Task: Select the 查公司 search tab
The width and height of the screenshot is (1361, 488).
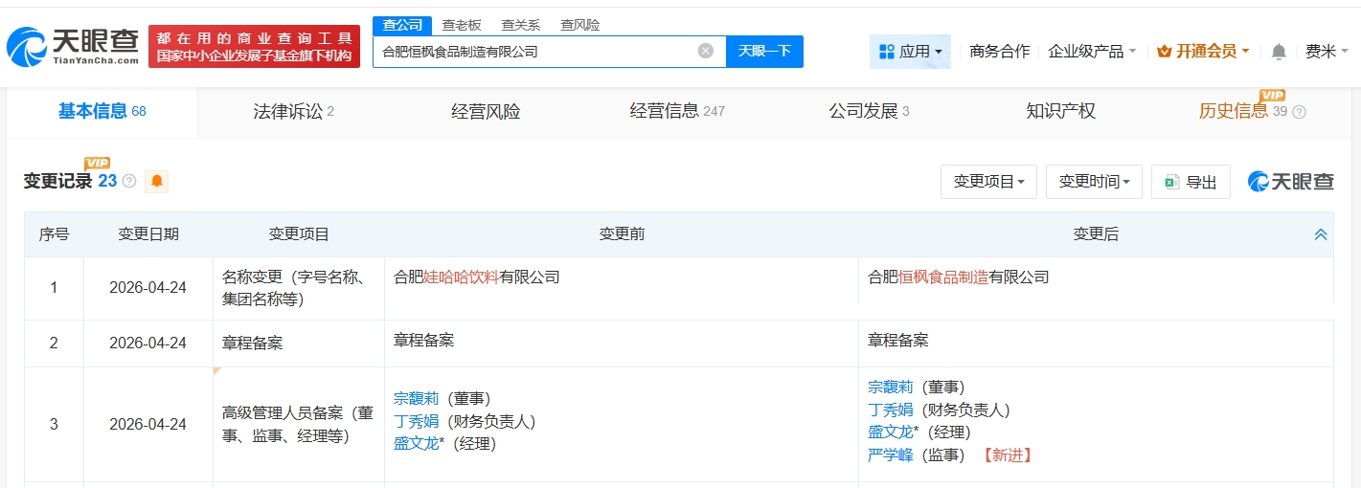Action: (x=402, y=25)
